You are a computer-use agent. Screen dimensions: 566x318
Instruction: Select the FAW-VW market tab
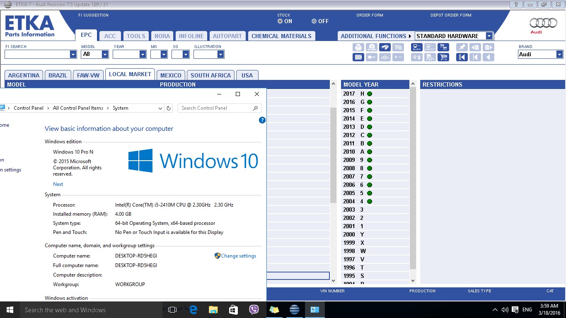88,75
